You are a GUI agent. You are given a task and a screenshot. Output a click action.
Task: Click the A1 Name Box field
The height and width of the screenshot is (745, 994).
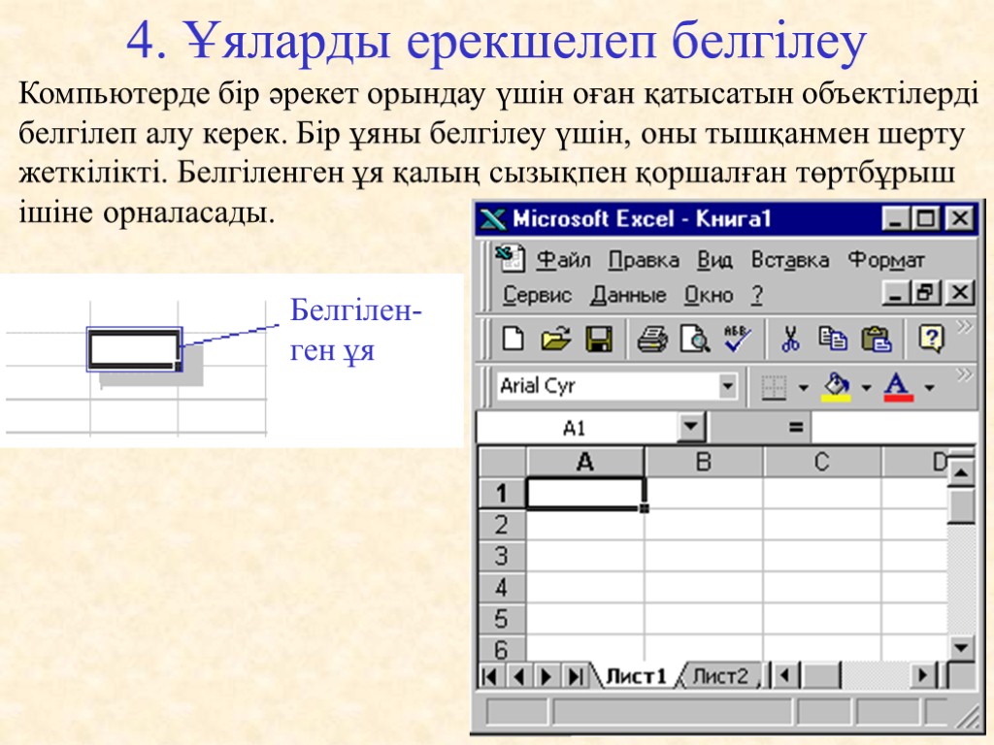[577, 428]
